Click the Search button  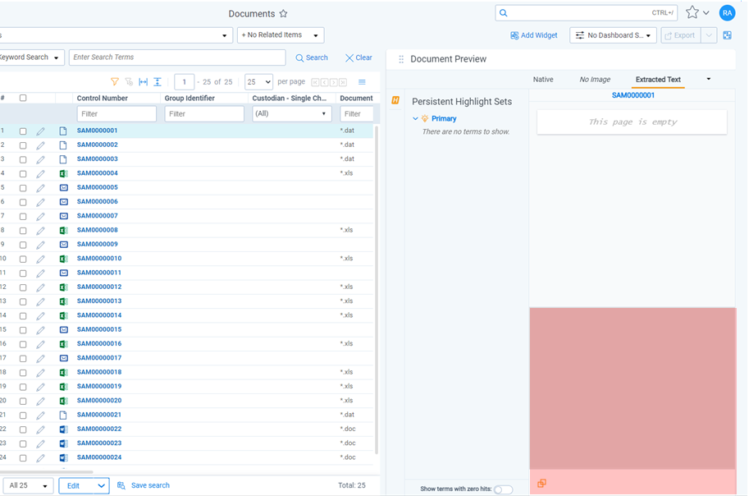click(x=312, y=57)
